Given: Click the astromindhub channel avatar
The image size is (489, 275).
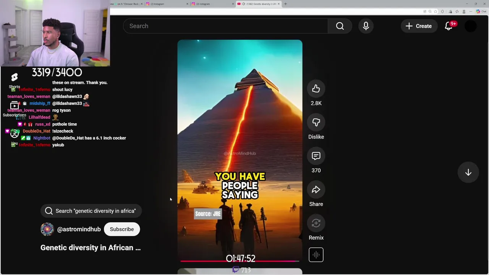Looking at the screenshot, I should pyautogui.click(x=47, y=229).
